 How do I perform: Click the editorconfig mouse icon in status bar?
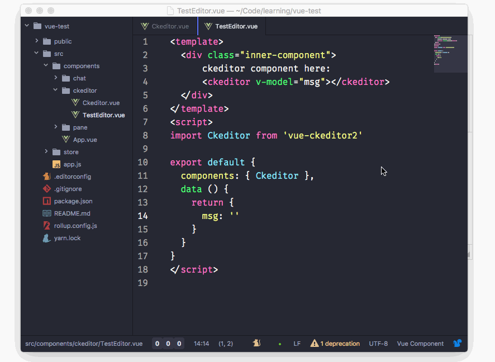[256, 343]
